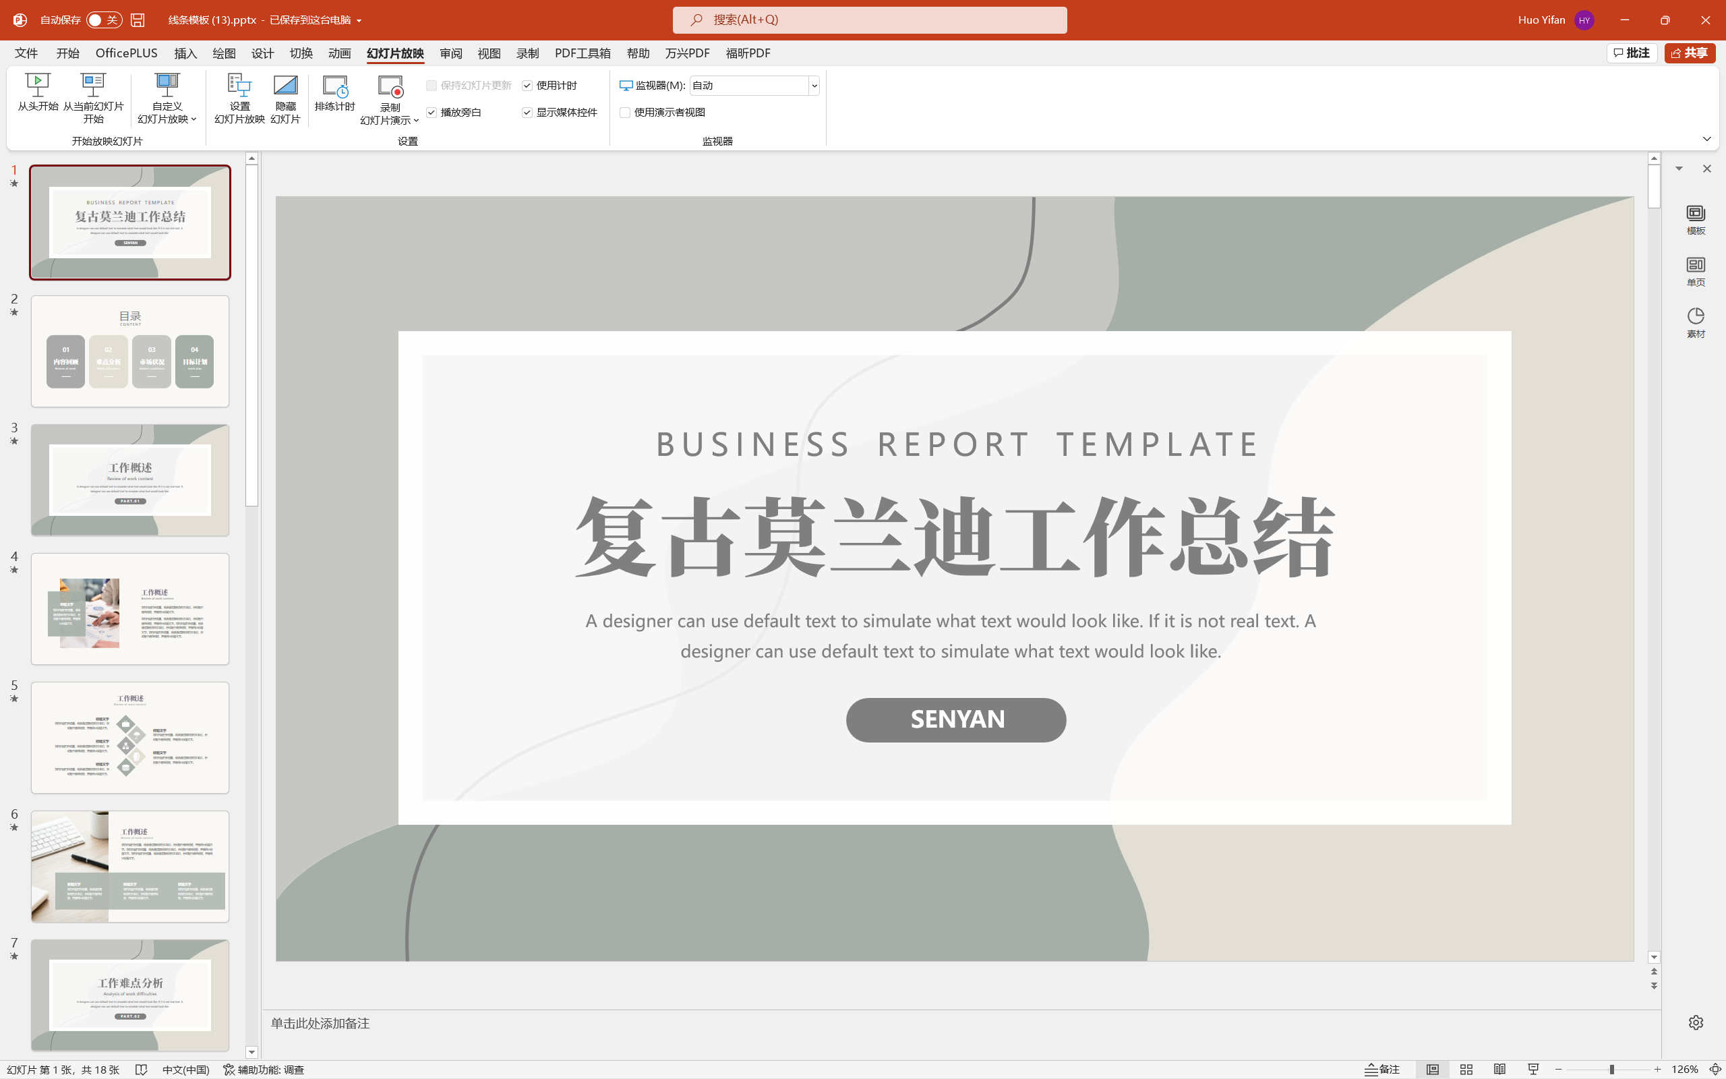Image resolution: width=1726 pixels, height=1079 pixels.
Task: Click the zoom slider handle
Action: click(1611, 1069)
